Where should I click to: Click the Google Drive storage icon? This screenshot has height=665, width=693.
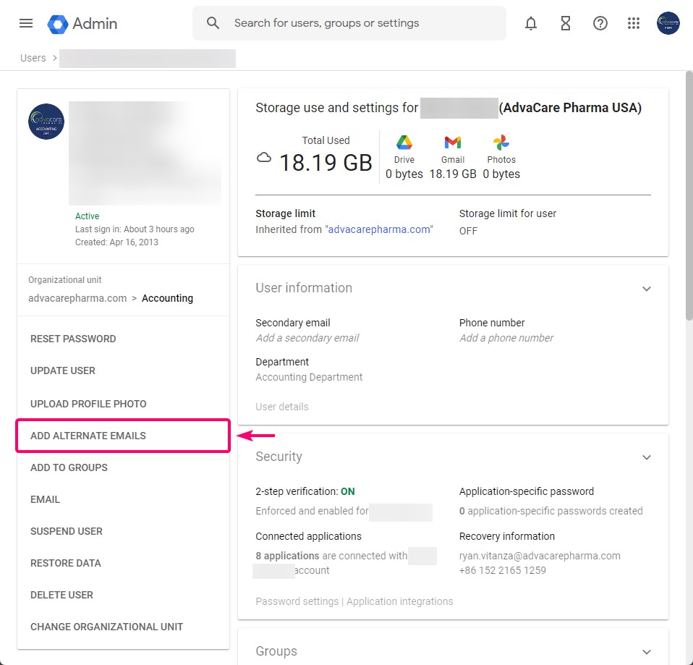click(404, 143)
